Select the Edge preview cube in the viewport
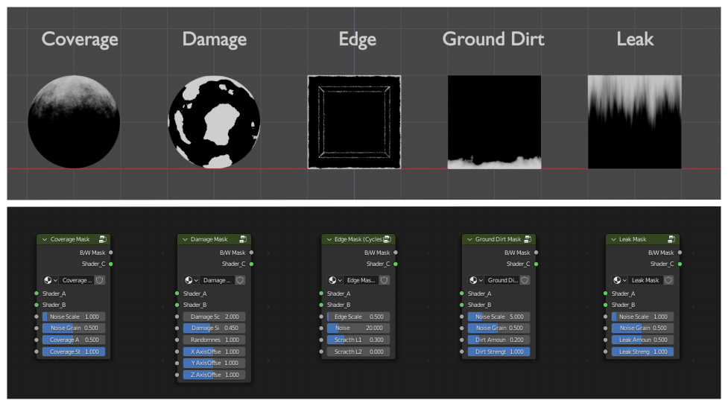Image resolution: width=728 pixels, height=406 pixels. tap(354, 121)
